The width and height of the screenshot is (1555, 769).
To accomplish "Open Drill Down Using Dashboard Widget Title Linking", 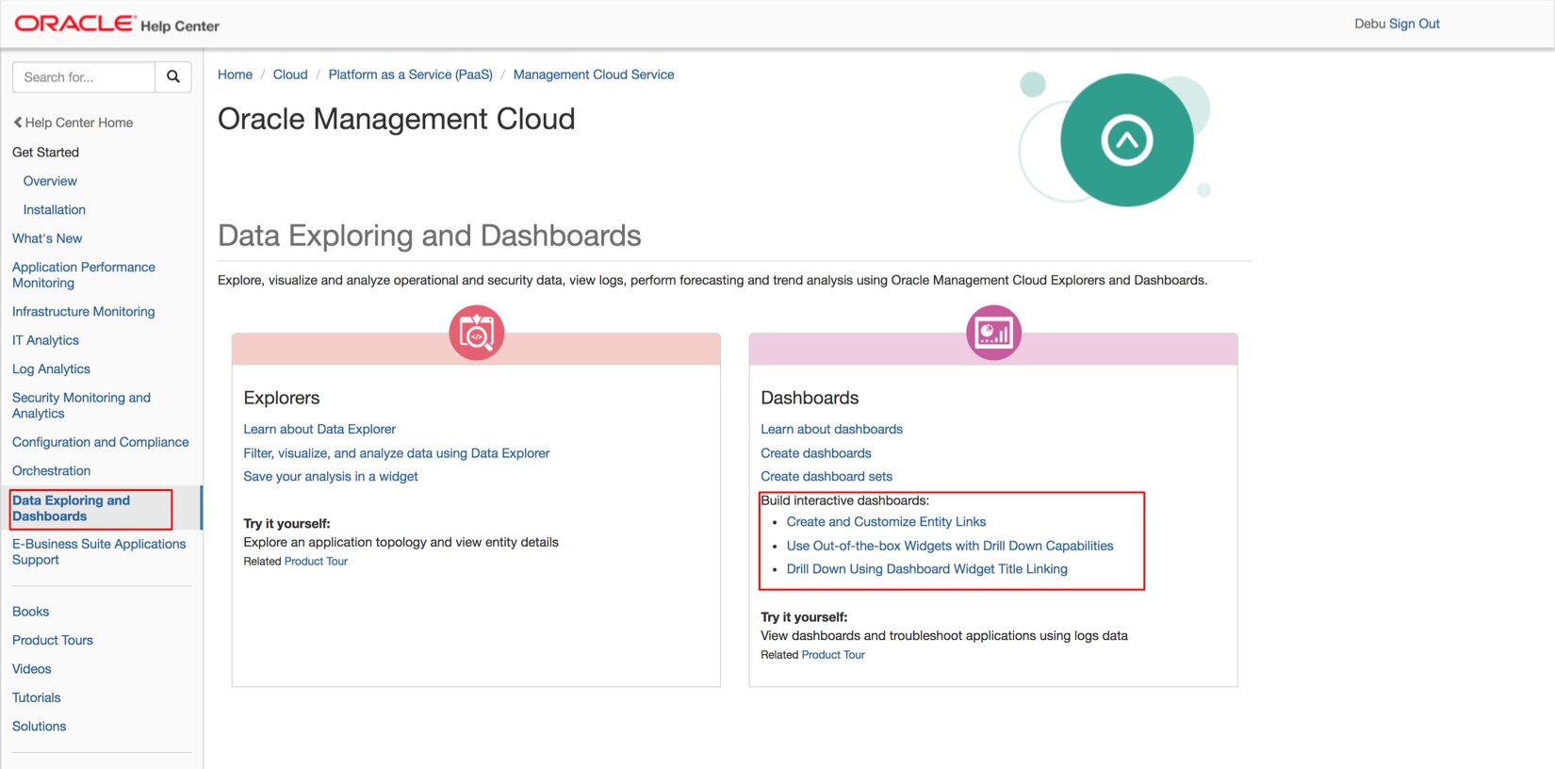I will [x=926, y=568].
